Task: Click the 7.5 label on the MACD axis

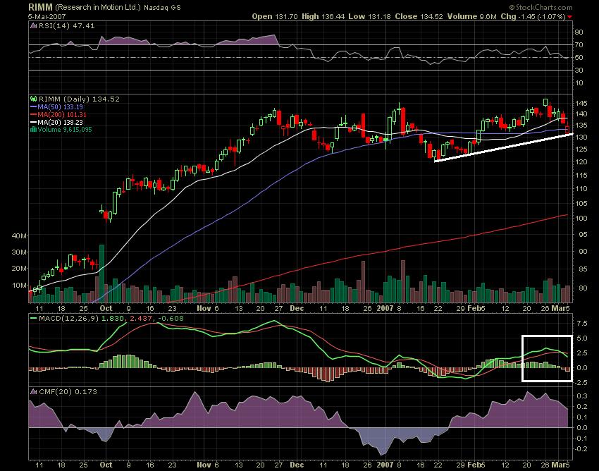Action: coord(581,324)
